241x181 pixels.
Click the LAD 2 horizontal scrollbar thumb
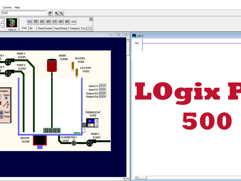coord(142,178)
